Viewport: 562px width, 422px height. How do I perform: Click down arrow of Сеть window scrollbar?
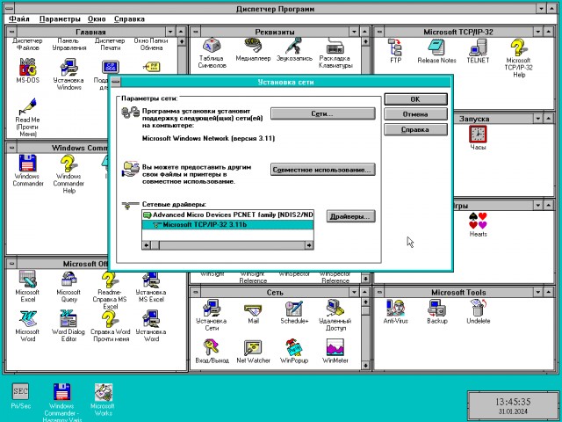pyautogui.click(x=365, y=366)
